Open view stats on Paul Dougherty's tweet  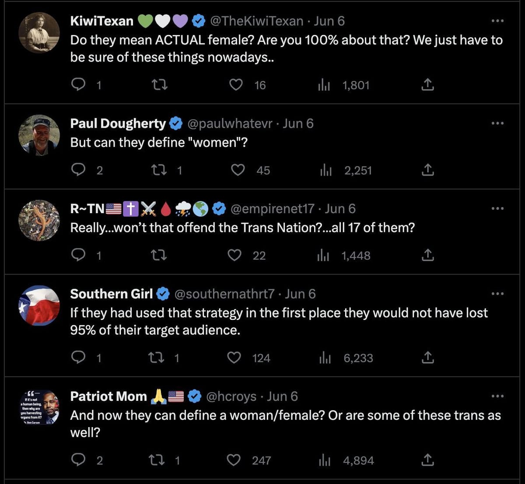point(326,170)
